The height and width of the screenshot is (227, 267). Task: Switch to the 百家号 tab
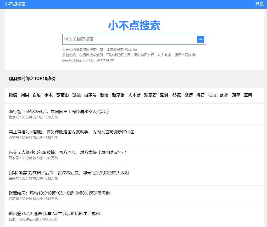(x=90, y=95)
